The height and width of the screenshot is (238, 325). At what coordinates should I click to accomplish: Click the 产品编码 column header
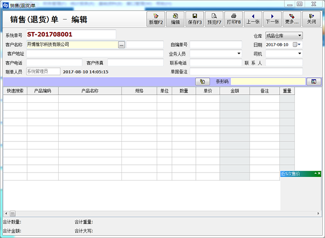[x=43, y=91]
